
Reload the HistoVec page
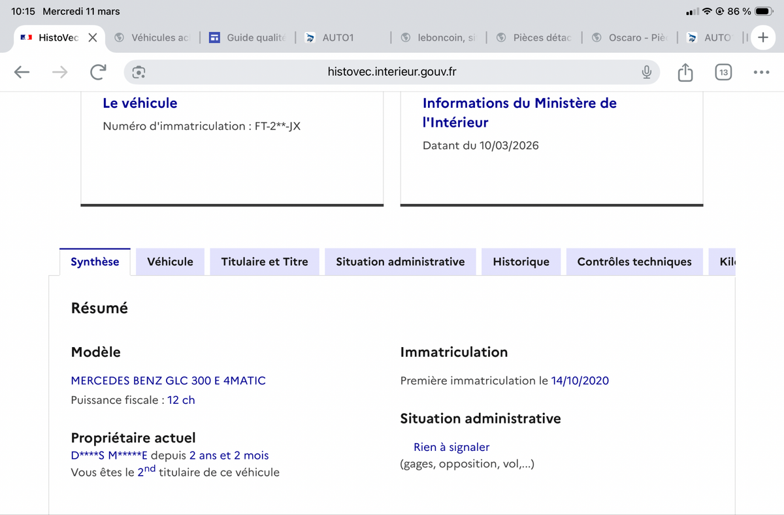tap(98, 72)
